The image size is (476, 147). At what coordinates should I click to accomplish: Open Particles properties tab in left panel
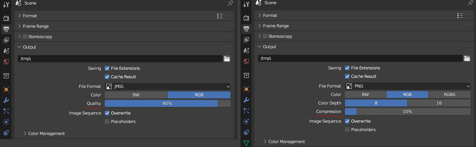click(x=6, y=111)
